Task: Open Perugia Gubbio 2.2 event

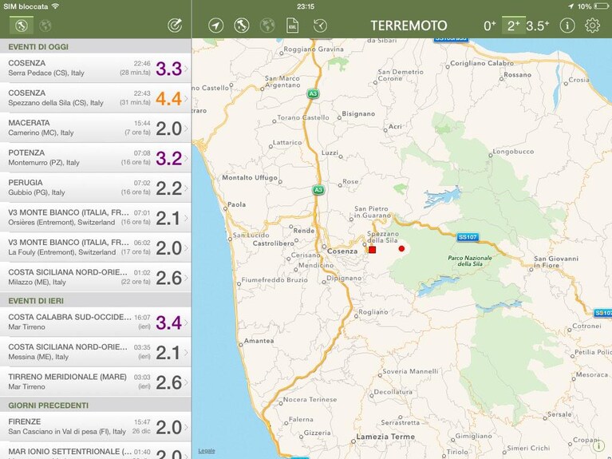Action: 96,188
